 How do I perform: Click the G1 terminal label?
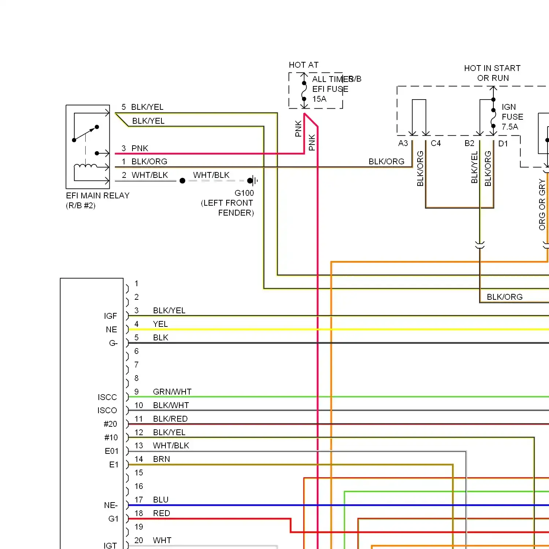point(113,519)
